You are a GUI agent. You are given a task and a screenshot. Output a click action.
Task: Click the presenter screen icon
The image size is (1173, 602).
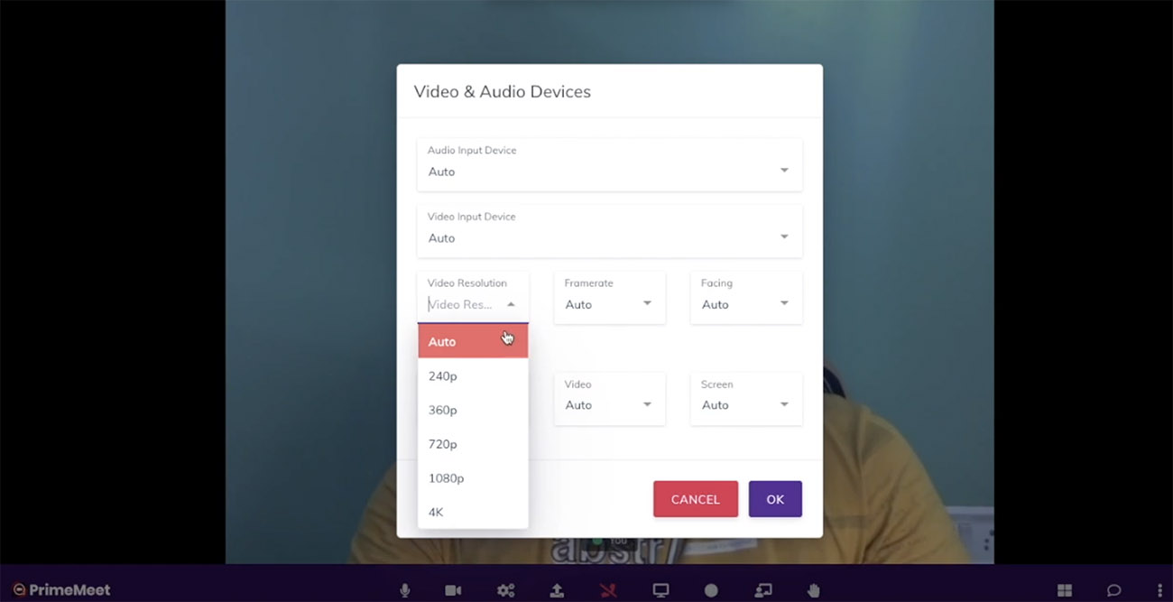(763, 590)
